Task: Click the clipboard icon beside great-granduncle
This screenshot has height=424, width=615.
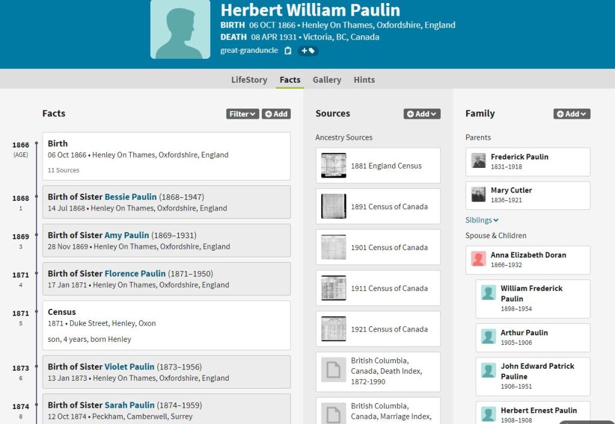Action: coord(288,51)
